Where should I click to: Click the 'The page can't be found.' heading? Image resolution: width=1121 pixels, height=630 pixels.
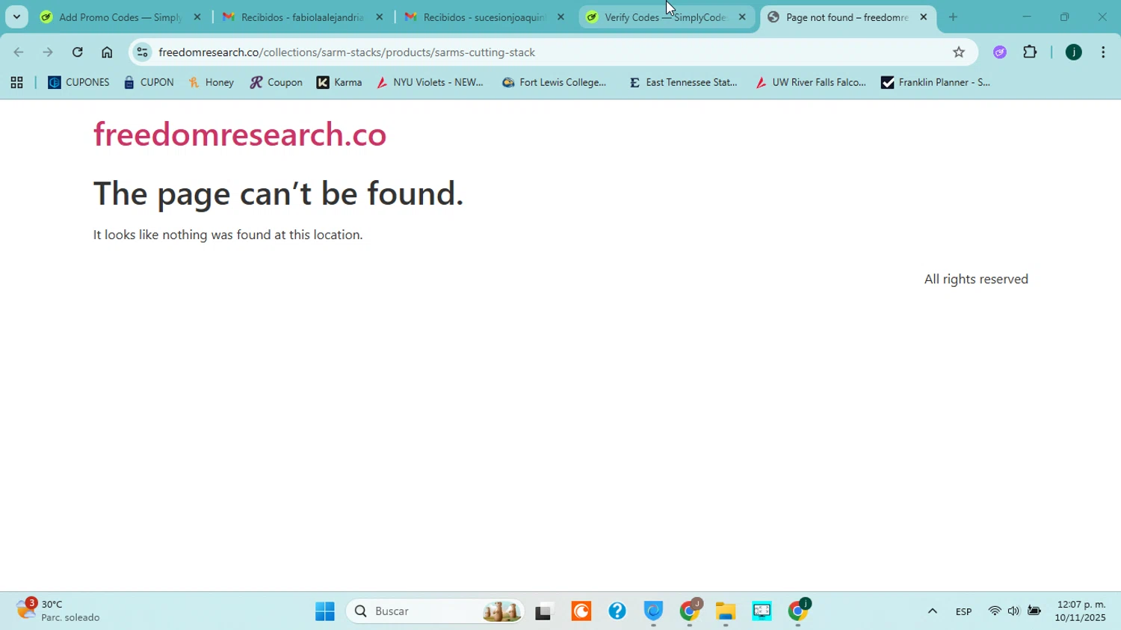[279, 193]
